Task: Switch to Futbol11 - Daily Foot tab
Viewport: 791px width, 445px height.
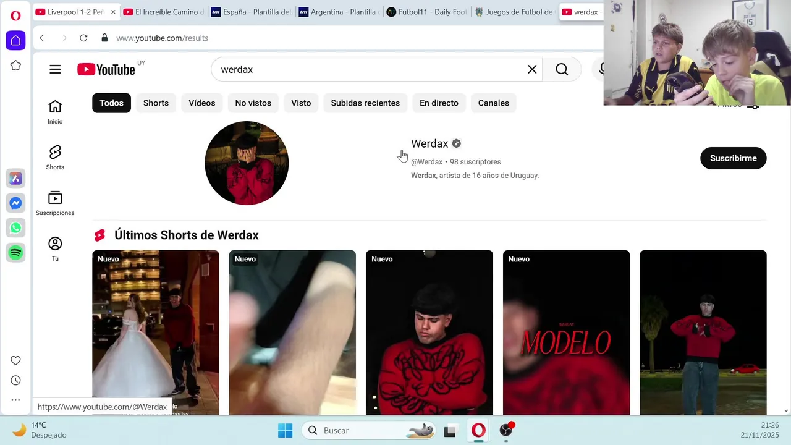Action: (x=427, y=12)
